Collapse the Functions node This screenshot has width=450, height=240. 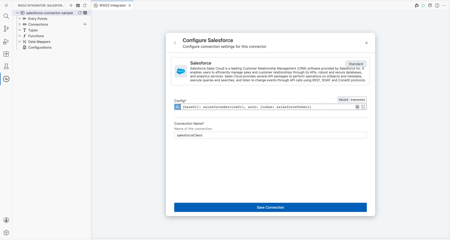click(x=20, y=36)
